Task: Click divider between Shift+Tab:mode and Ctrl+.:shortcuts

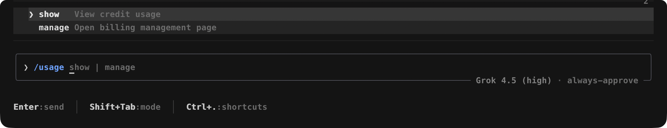Action: (173, 107)
